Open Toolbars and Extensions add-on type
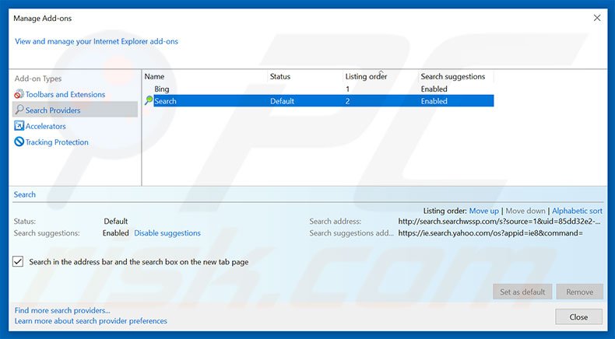615x339 pixels. (x=65, y=94)
